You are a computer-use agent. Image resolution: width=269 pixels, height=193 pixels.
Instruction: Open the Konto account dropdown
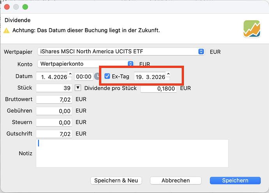(86, 64)
